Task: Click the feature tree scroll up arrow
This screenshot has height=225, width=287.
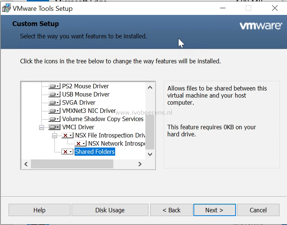Action: tap(150, 88)
